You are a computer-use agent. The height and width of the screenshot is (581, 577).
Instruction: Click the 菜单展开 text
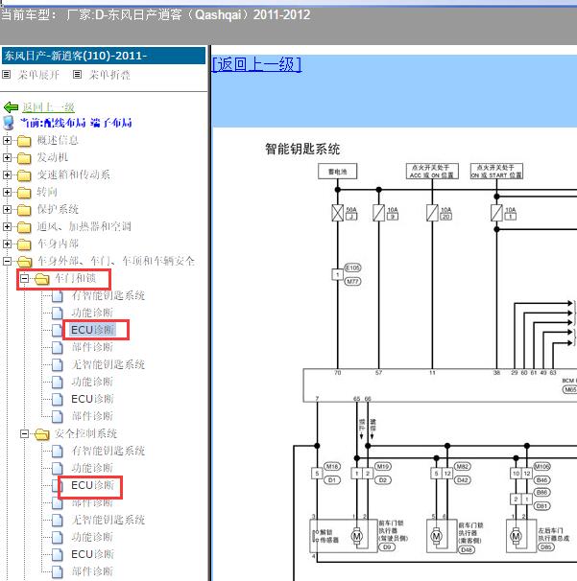point(38,75)
